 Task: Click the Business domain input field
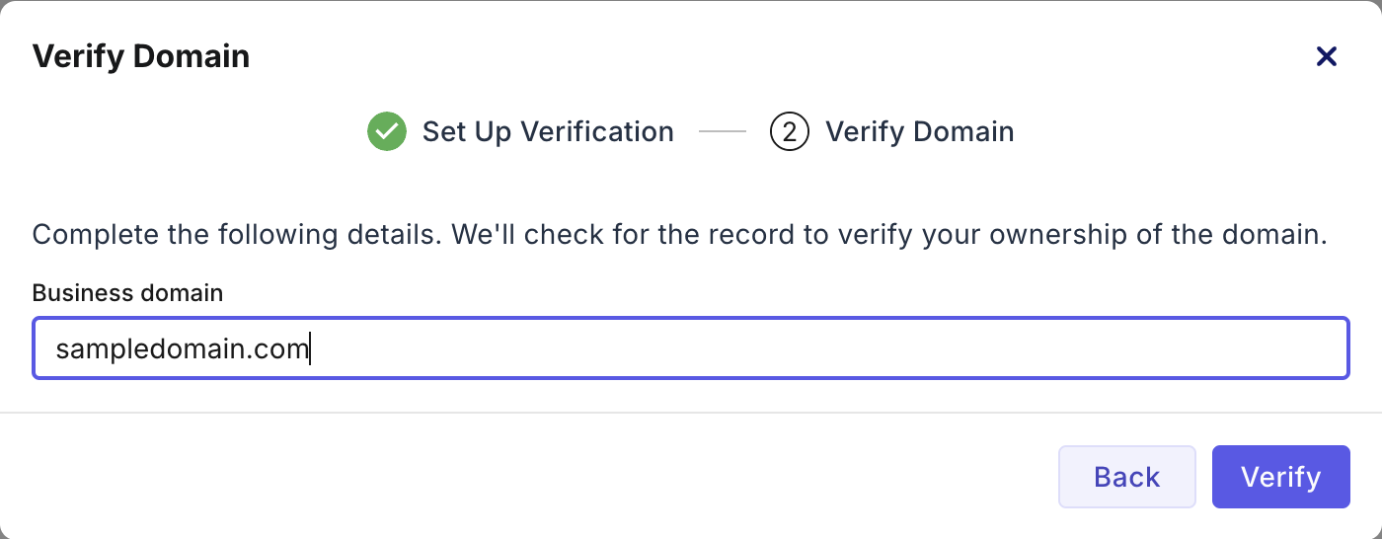click(x=691, y=348)
